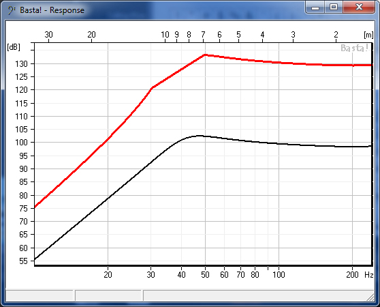Viewport: 380px width, 307px height.
Task: Click the first status bar pane
Action: click(x=39, y=295)
